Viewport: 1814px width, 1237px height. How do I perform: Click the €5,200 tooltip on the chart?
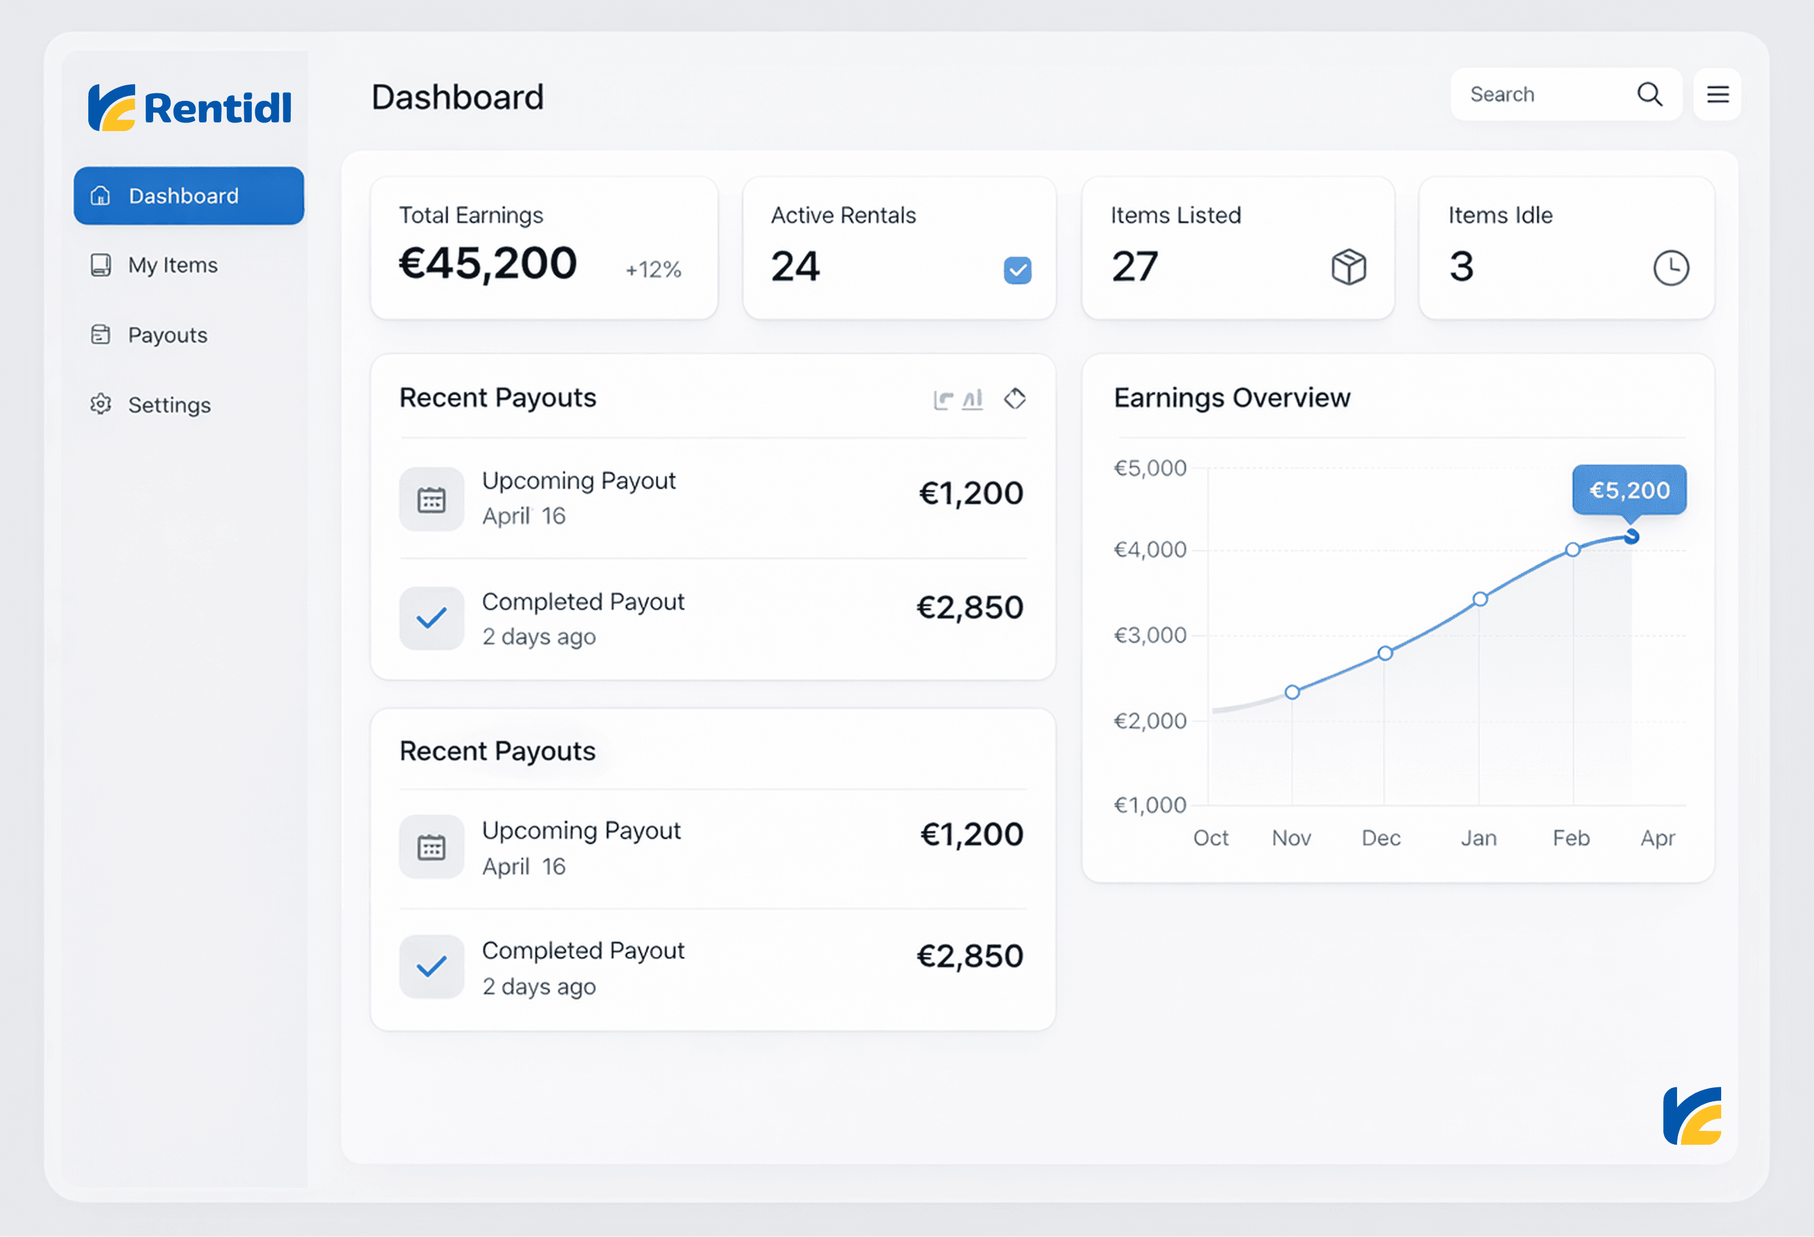point(1629,490)
